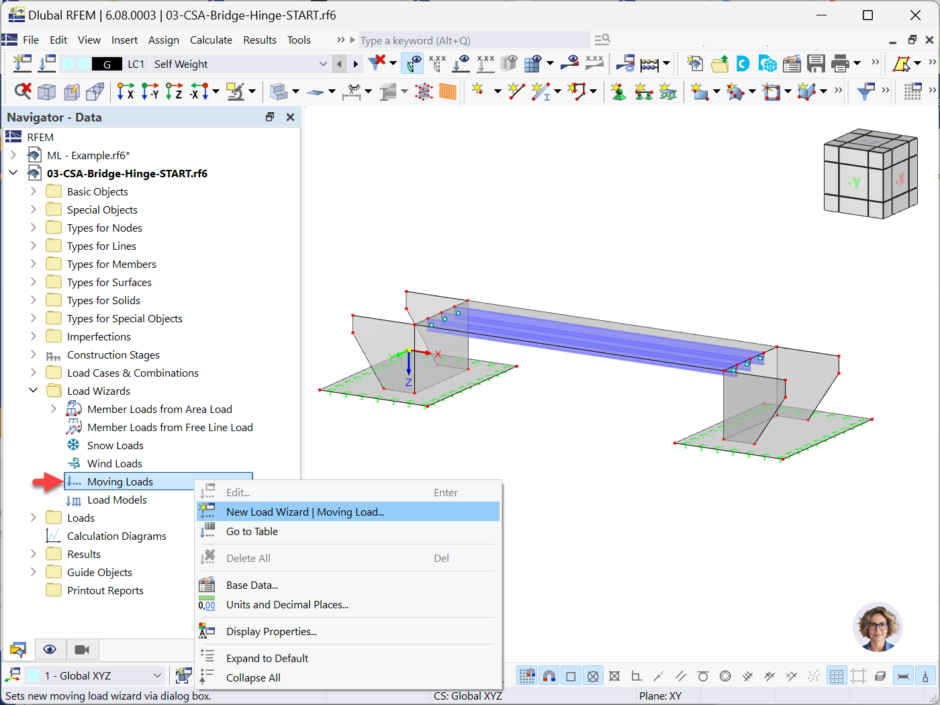The height and width of the screenshot is (705, 940).
Task: Choose Base Data in context menu
Action: [x=348, y=585]
